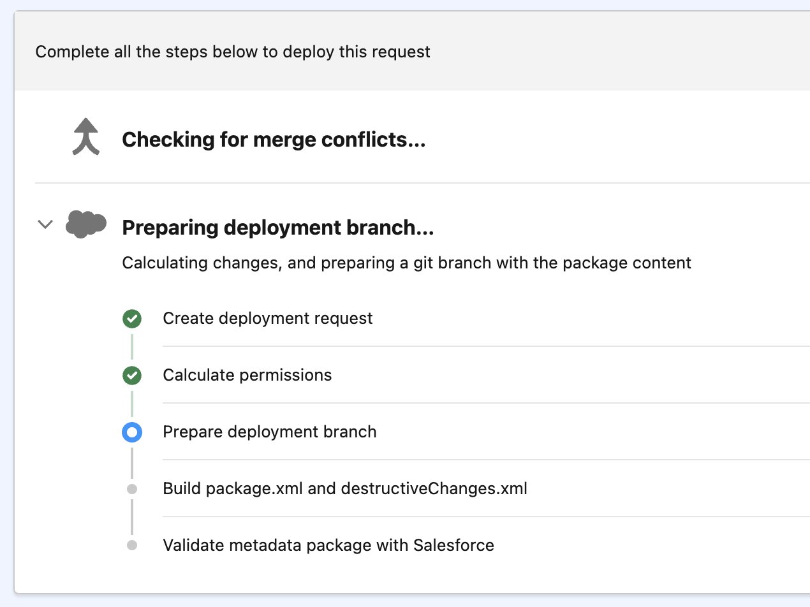810x607 pixels.
Task: Click the grey connector line above Validate metadata step
Action: pos(132,517)
